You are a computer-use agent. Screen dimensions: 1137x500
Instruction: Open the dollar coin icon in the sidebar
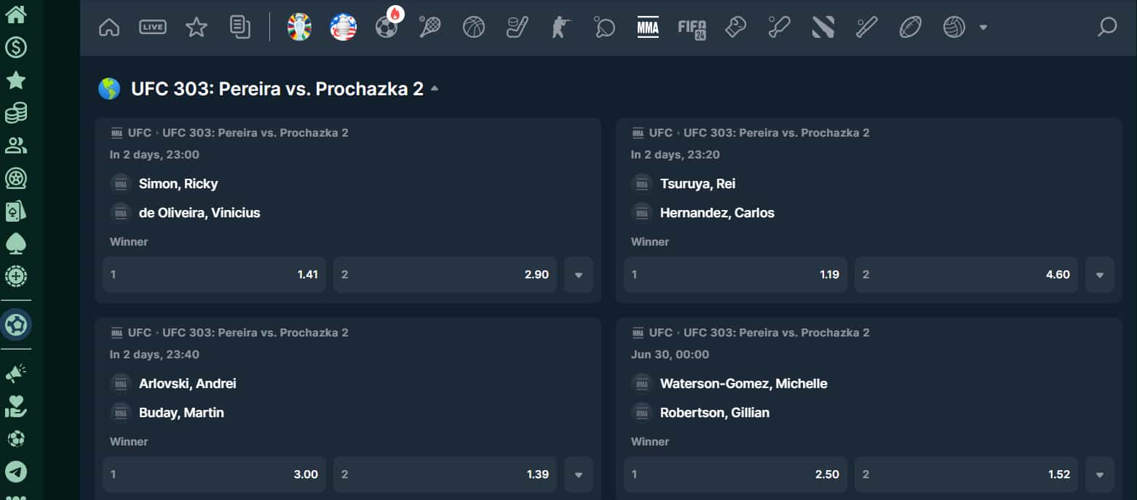(16, 48)
